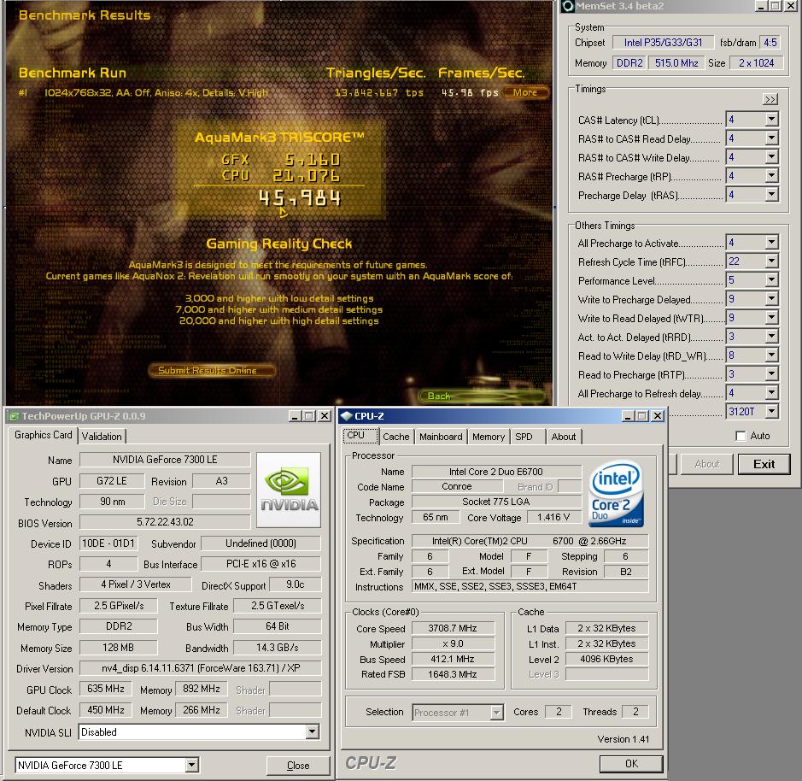Click the AquaMark3 total score 45,984
Image resolution: width=802 pixels, height=781 pixels.
click(300, 198)
